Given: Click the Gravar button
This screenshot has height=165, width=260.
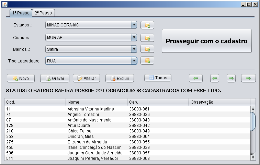Looking at the screenshot, I should click(55, 78).
